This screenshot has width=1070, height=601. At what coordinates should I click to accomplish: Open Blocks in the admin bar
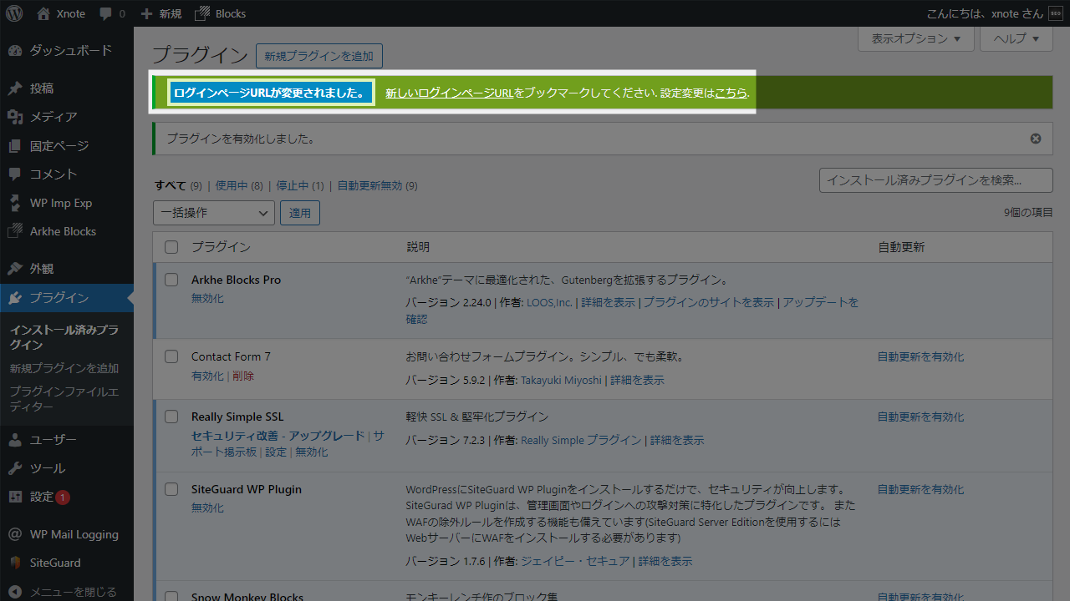click(220, 13)
